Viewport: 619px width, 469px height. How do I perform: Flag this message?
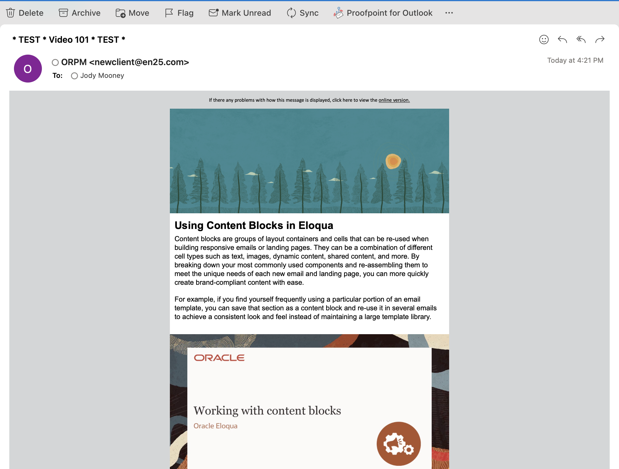(x=179, y=13)
